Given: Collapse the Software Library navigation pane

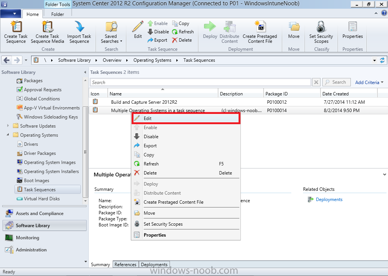Looking at the screenshot, I should 85,72.
